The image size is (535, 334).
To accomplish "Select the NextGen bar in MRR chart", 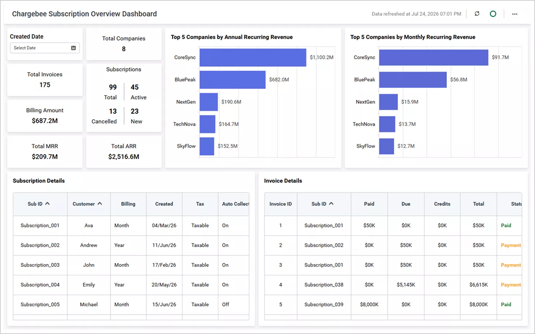I will (388, 102).
